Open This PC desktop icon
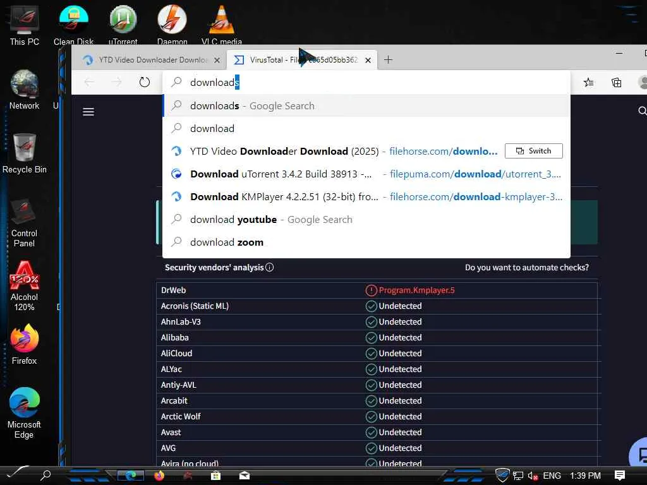Screen dimensions: 647x485 (25, 25)
